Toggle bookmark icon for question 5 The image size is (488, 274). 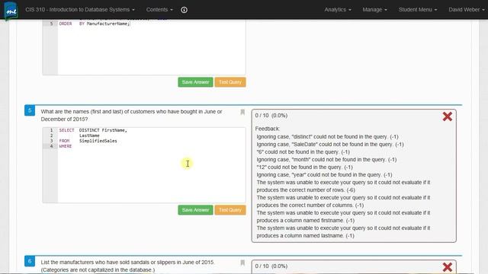coord(242,112)
